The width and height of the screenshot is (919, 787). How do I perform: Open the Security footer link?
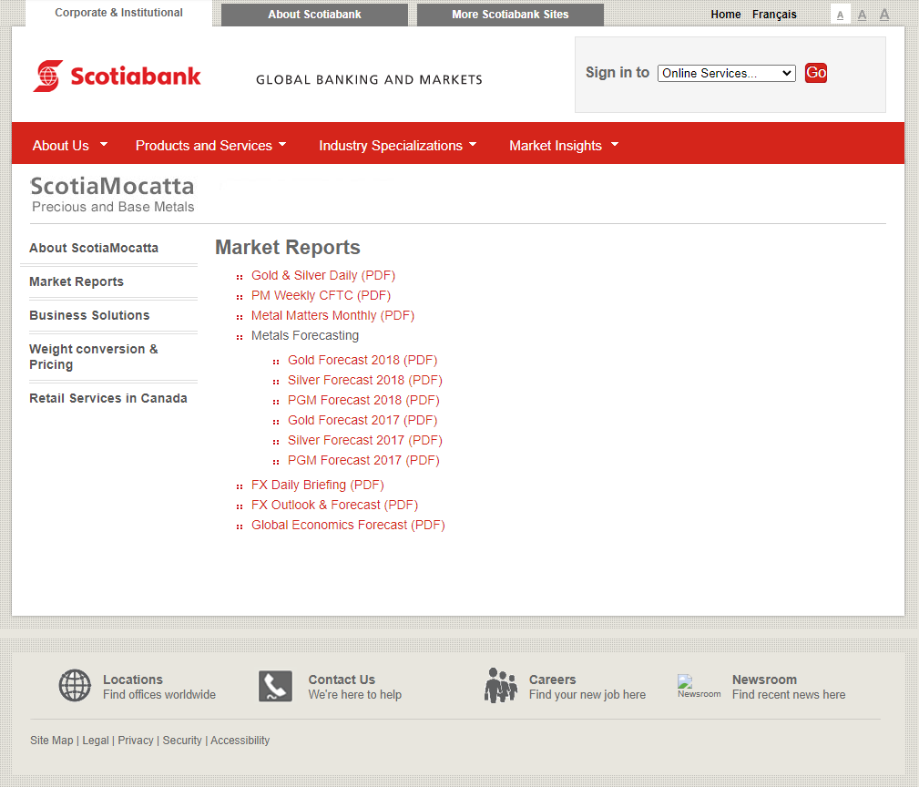pyautogui.click(x=182, y=741)
